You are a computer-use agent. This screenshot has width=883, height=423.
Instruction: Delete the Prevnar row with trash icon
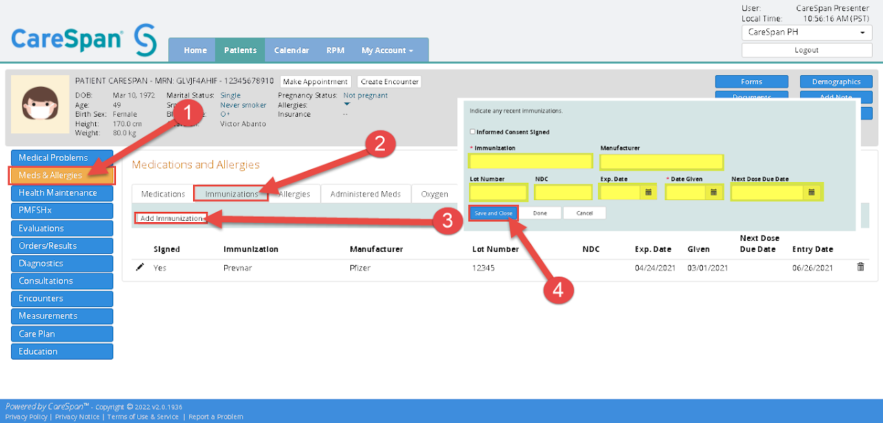pos(860,267)
